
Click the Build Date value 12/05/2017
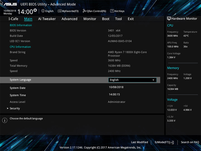click(115, 36)
